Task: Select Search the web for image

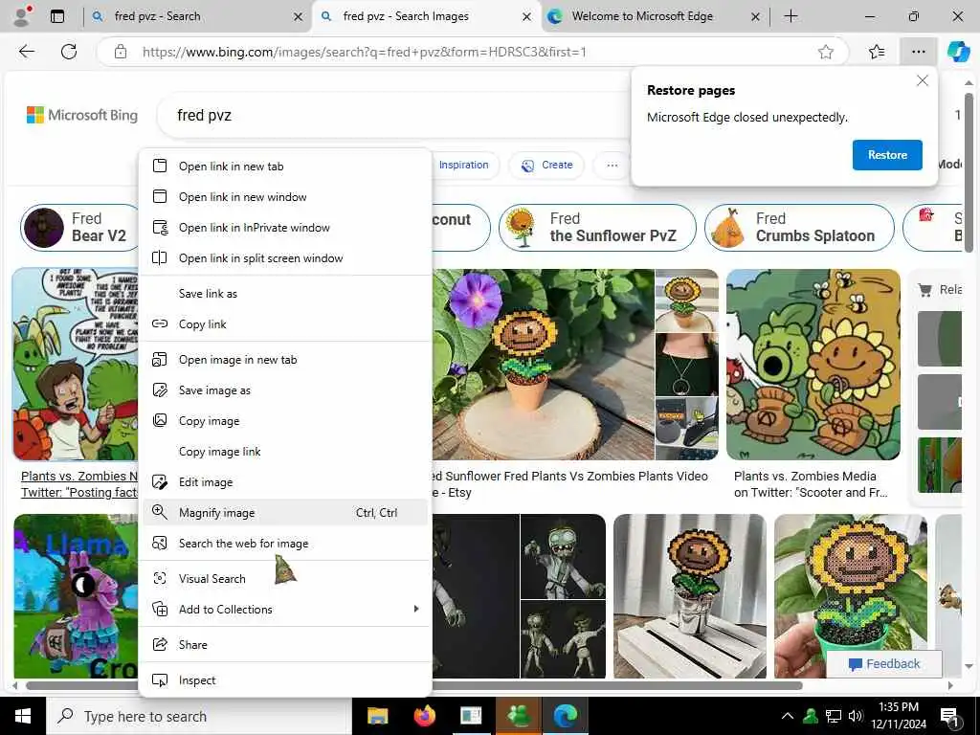Action: [x=285, y=544]
